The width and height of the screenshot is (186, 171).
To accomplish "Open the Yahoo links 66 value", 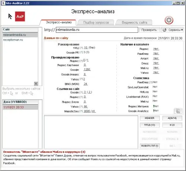I will pos(86,107).
